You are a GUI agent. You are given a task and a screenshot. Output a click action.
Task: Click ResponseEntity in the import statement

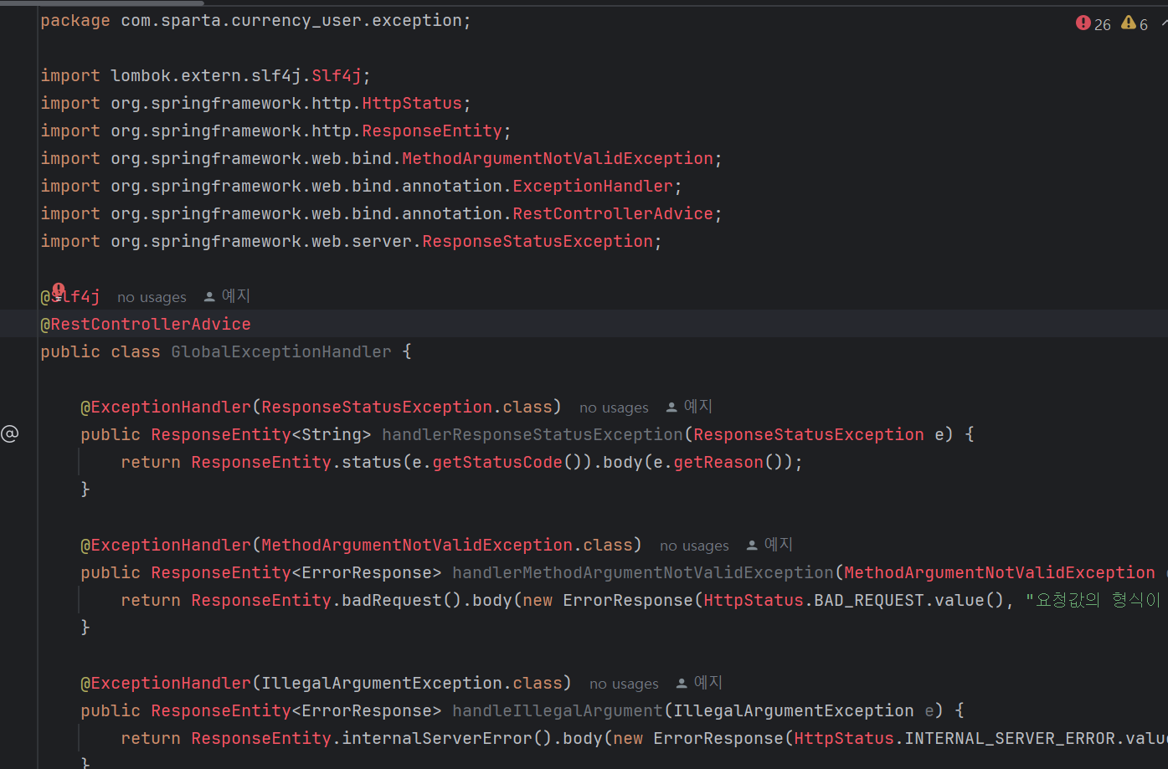pos(432,131)
